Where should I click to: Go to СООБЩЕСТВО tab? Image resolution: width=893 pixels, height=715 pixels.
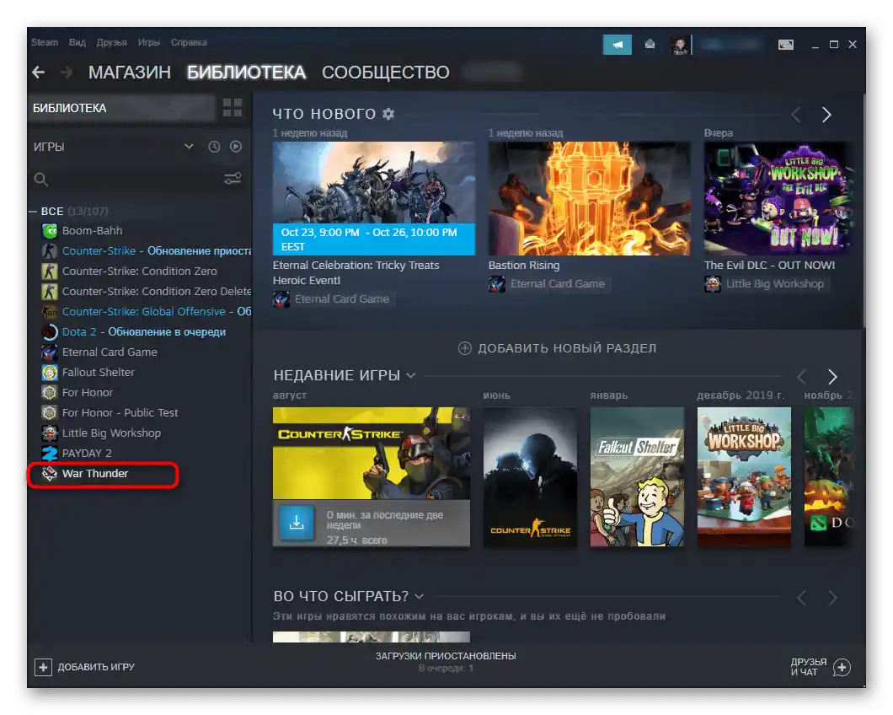click(x=386, y=73)
